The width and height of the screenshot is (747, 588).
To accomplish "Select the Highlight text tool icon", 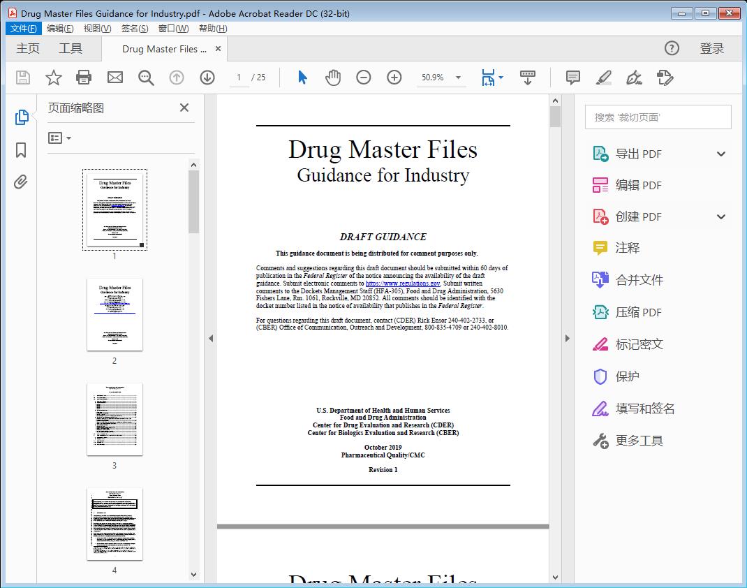I will click(603, 78).
